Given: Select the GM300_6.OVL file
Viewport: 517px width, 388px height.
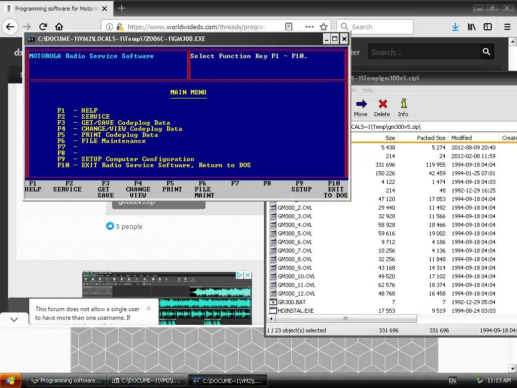Looking at the screenshot, I should [291, 242].
